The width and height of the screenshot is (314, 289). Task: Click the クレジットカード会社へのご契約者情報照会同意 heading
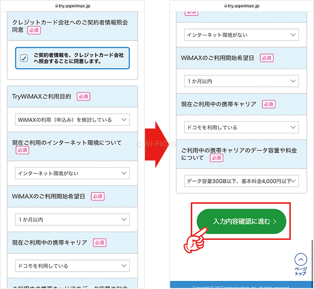70,26
